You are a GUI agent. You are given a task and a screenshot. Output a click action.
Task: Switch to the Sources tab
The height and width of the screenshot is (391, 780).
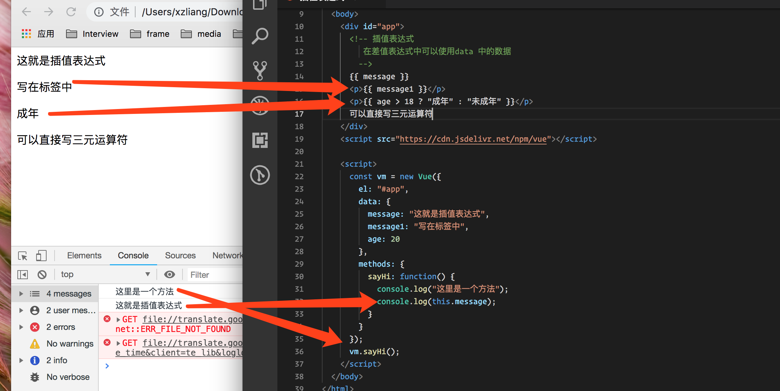(180, 256)
